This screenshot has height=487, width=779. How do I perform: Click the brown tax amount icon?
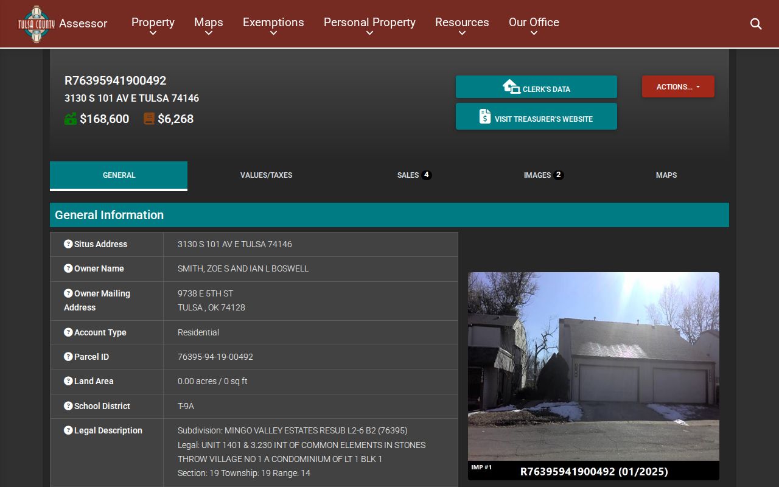(149, 119)
